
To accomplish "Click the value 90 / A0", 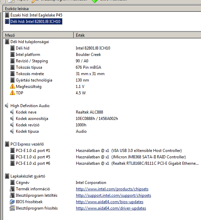I will coord(82,61).
